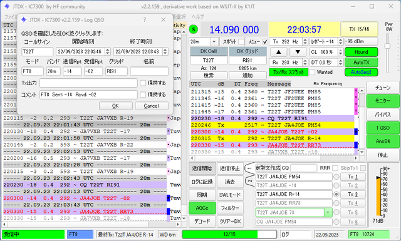Click the TX 15/45 button
The width and height of the screenshot is (401, 241).
click(x=359, y=29)
